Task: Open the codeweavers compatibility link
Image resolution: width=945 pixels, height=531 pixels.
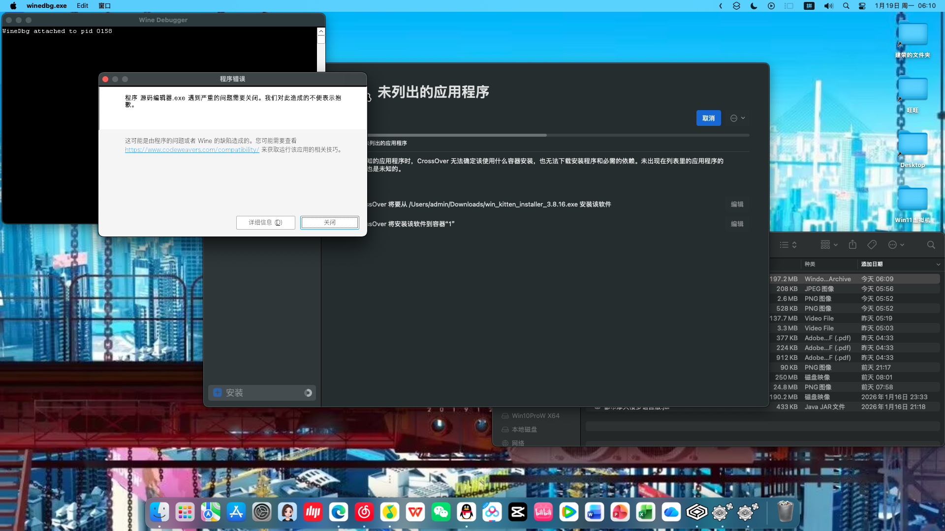Action: pos(192,150)
